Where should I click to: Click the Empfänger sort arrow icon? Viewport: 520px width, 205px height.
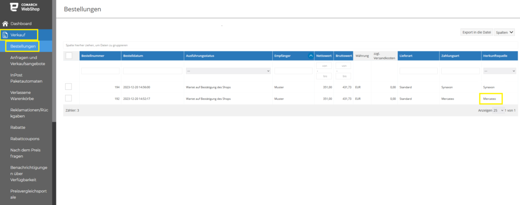point(311,56)
